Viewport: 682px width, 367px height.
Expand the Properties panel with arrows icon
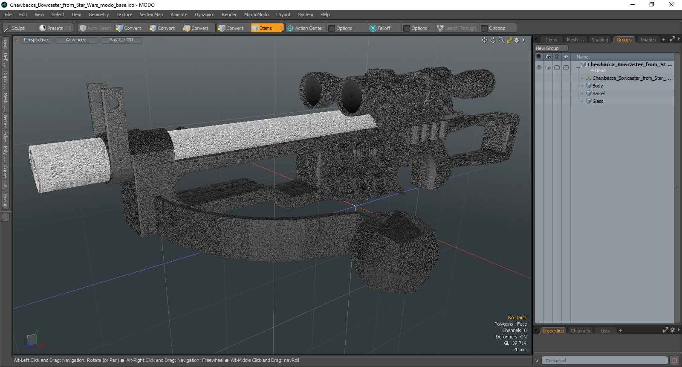tap(666, 330)
